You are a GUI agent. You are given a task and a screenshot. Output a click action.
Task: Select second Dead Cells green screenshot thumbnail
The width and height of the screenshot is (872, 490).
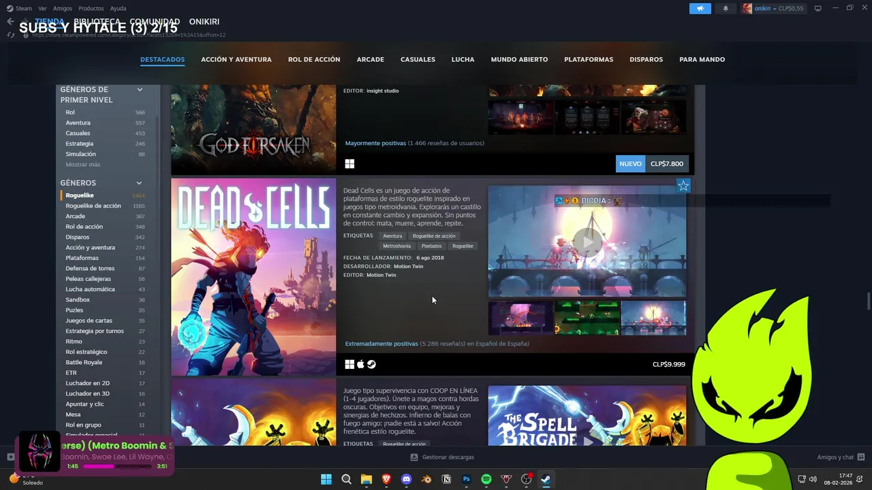[587, 318]
